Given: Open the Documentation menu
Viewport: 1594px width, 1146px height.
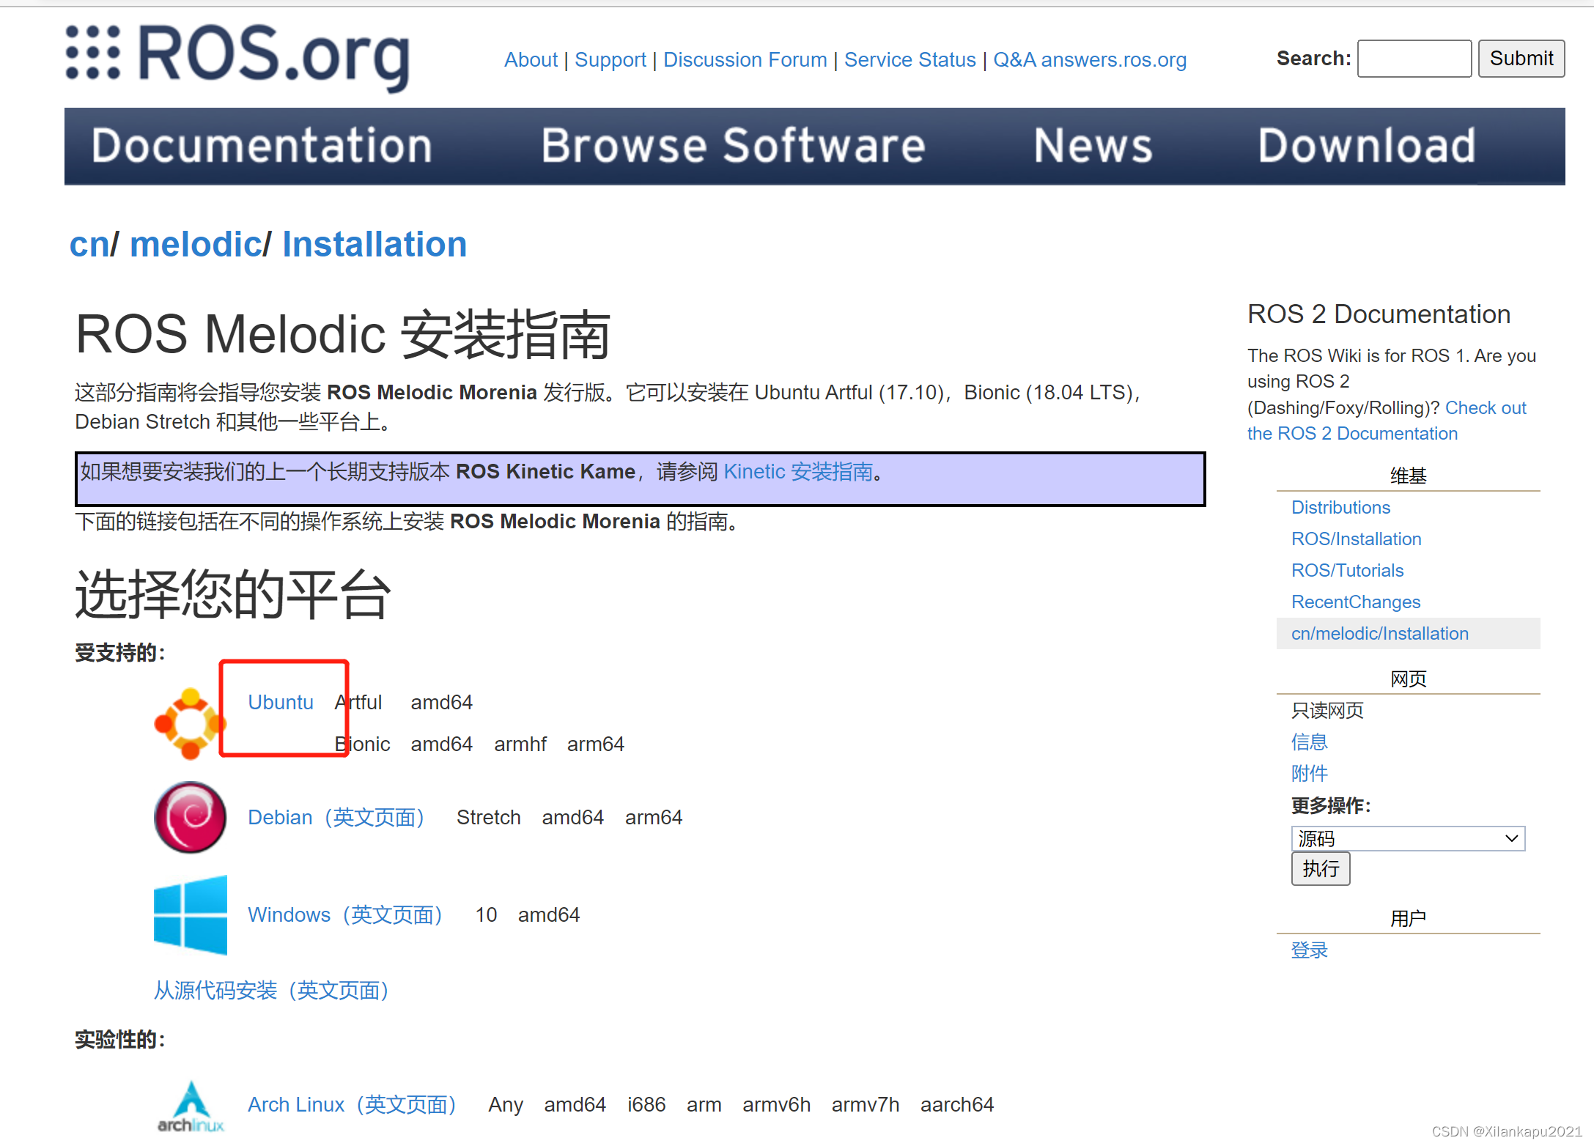Looking at the screenshot, I should (262, 146).
